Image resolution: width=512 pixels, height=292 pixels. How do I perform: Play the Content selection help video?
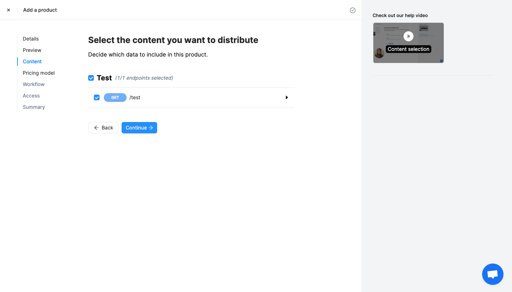click(409, 36)
